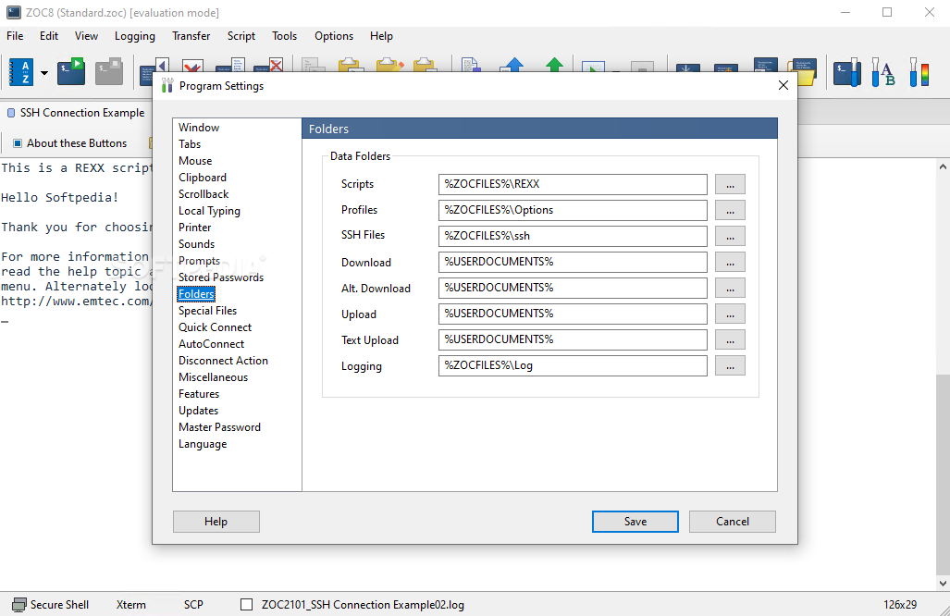The width and height of the screenshot is (950, 616).
Task: Open the View menu
Action: tap(86, 36)
